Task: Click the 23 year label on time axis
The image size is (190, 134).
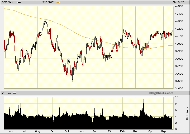Action: [x=109, y=131]
